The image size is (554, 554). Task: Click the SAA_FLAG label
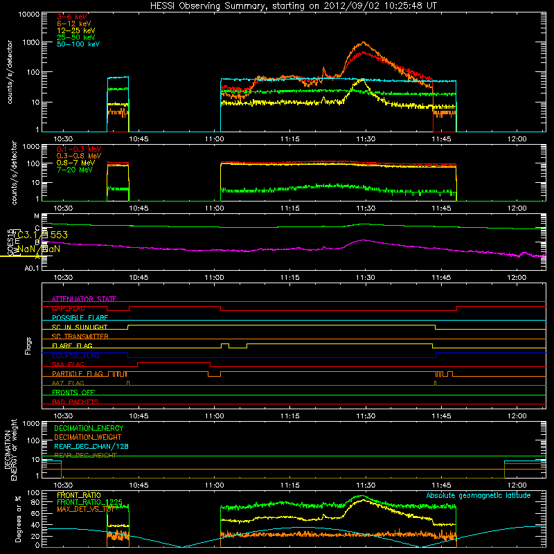coord(68,364)
